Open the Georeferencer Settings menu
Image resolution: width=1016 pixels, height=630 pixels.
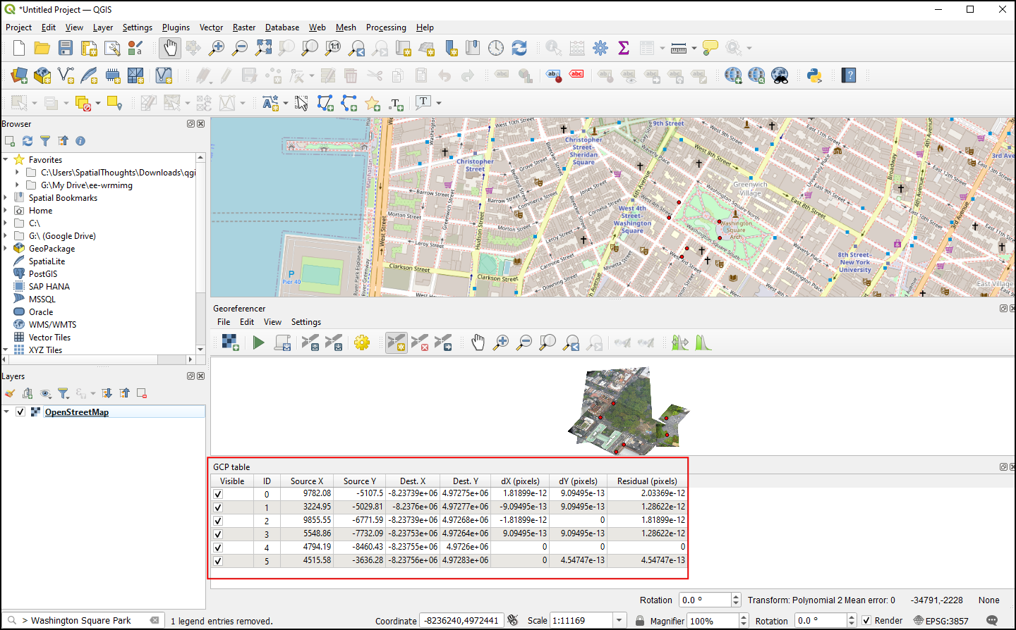[306, 322]
